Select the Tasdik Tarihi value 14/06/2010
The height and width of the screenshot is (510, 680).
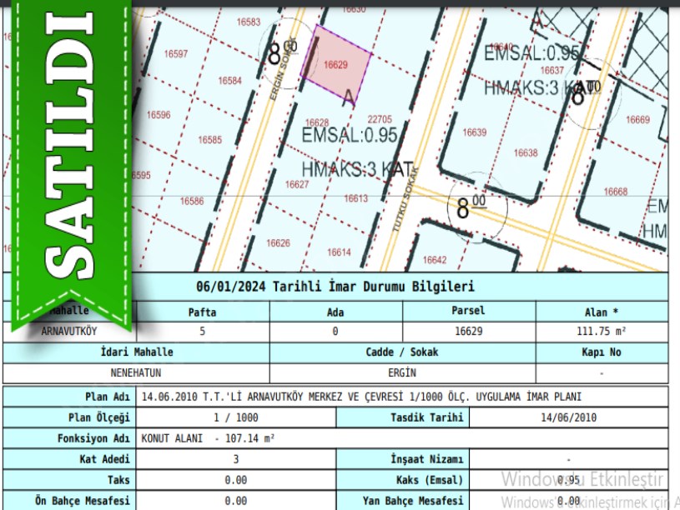pos(568,417)
